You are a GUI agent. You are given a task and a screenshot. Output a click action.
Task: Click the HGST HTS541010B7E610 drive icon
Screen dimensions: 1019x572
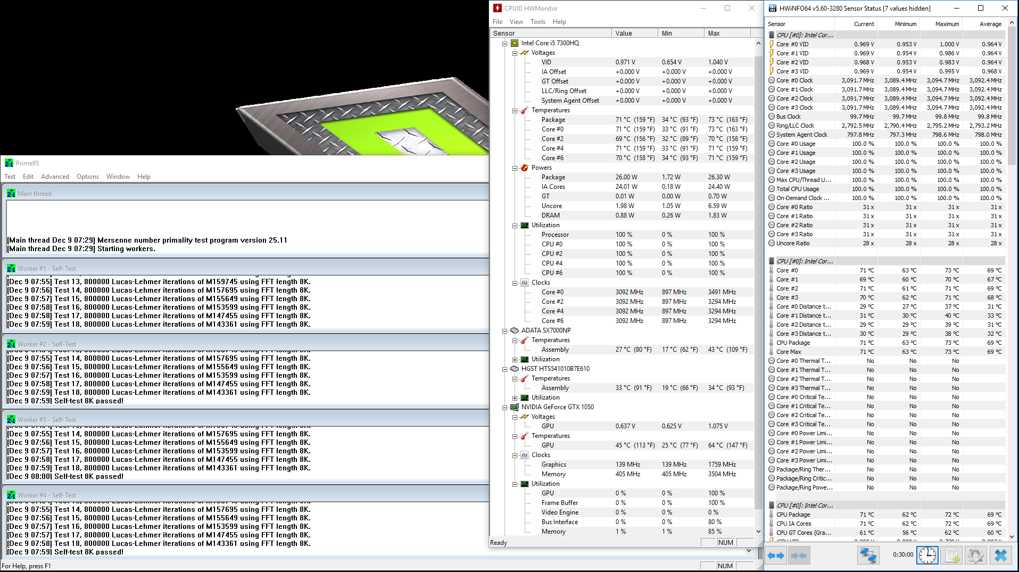(x=515, y=369)
